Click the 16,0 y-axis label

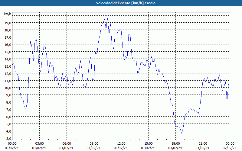8,45
